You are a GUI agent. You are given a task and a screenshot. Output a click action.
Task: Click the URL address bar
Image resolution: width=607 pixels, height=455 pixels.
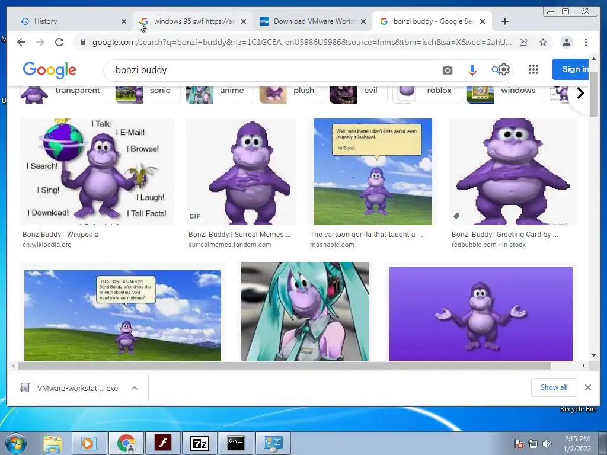click(x=302, y=42)
